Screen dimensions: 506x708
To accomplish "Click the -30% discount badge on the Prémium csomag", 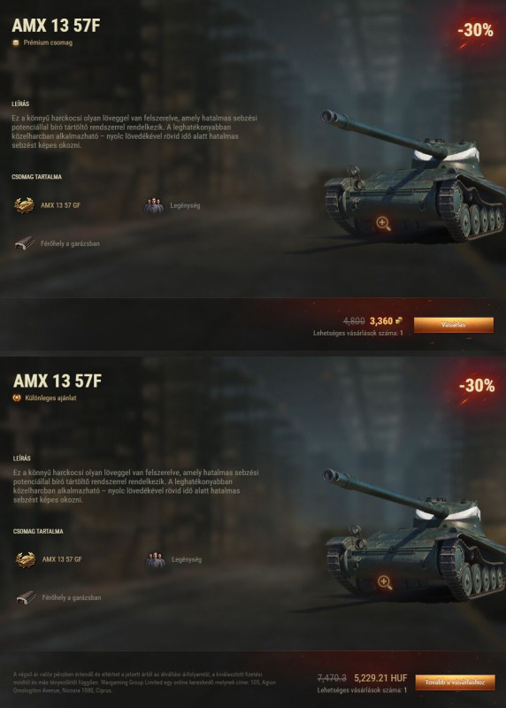I will point(475,30).
